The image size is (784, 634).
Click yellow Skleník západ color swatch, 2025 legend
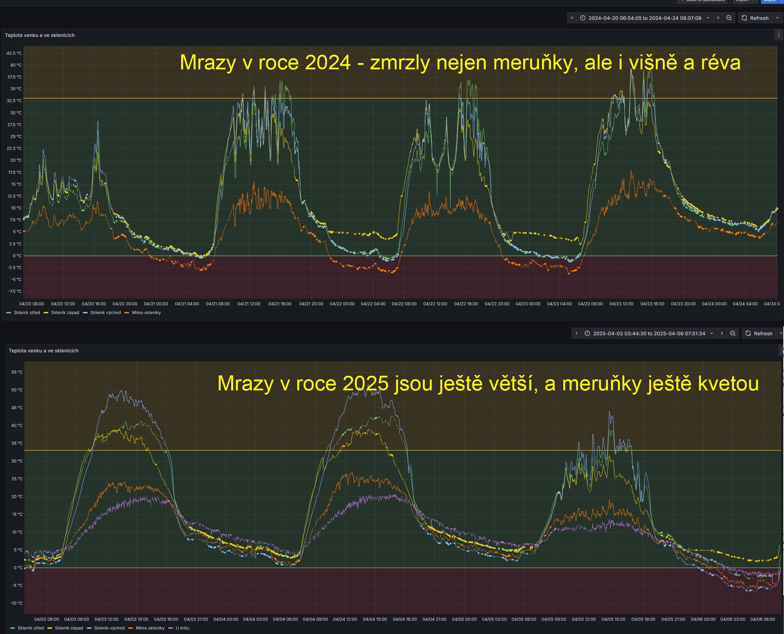tap(50, 628)
